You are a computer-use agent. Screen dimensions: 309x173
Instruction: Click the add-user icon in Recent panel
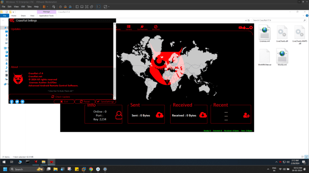coord(246,115)
